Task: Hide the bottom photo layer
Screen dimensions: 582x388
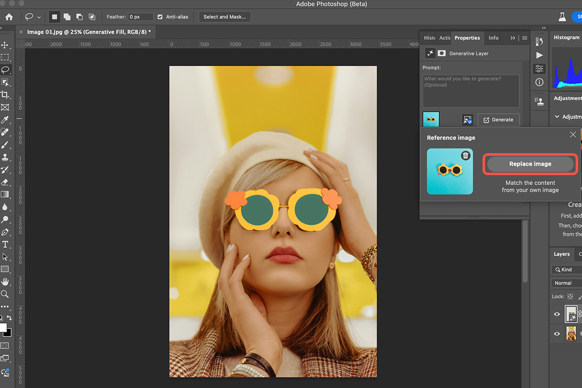Action: tap(557, 334)
